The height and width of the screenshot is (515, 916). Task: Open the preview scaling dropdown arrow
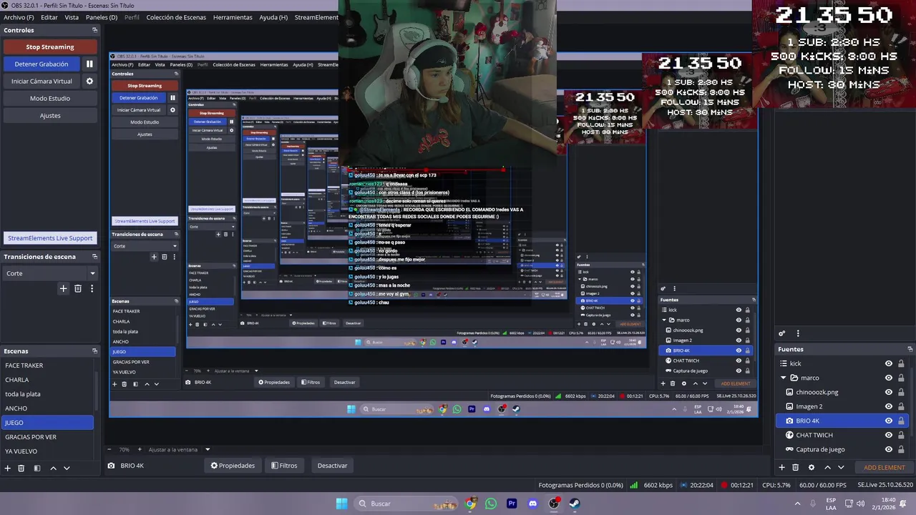pos(208,450)
